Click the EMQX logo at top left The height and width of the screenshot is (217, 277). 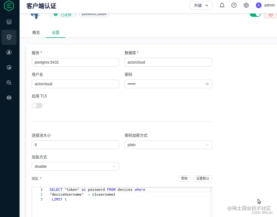coord(9,6)
